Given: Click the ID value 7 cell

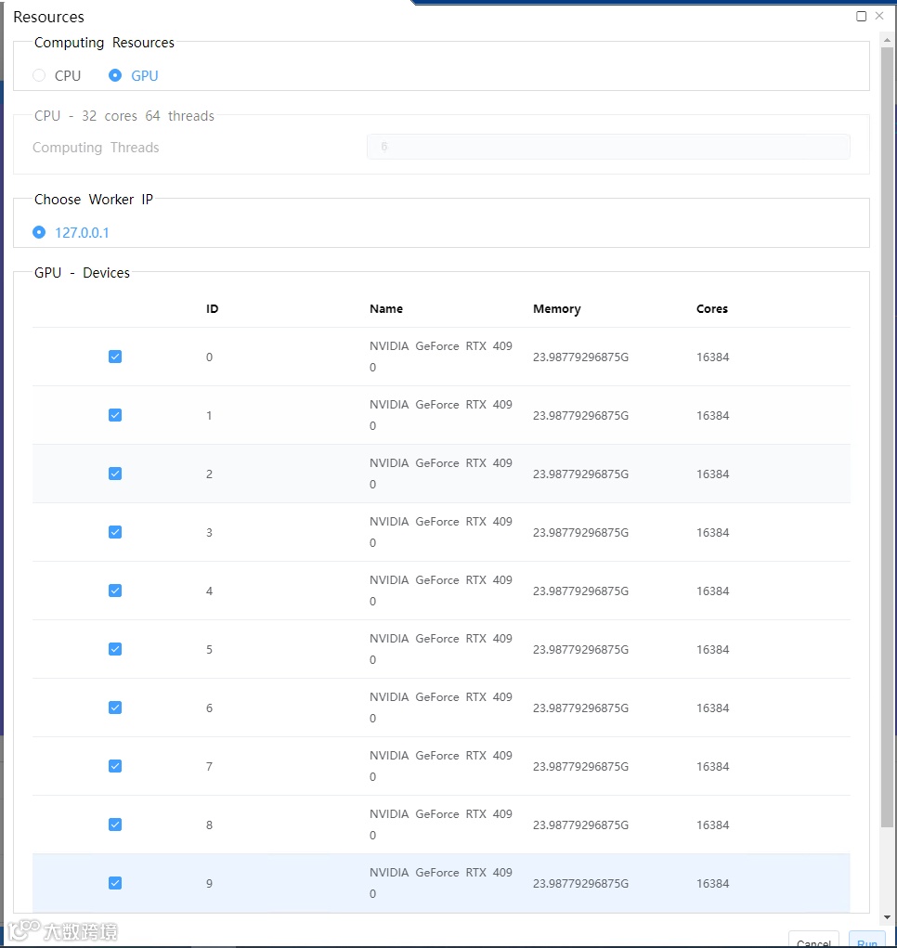Looking at the screenshot, I should (x=209, y=767).
